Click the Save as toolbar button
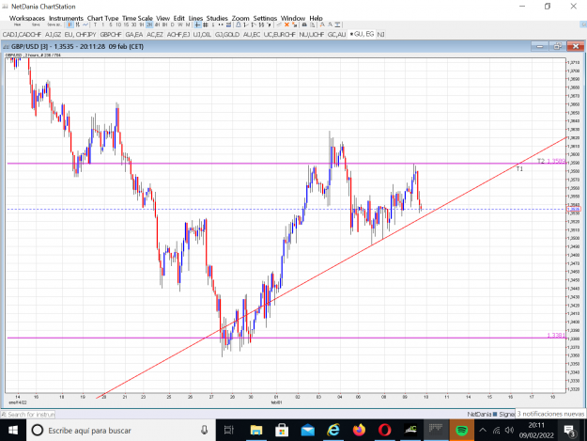587x441 pixels. tap(54, 24)
